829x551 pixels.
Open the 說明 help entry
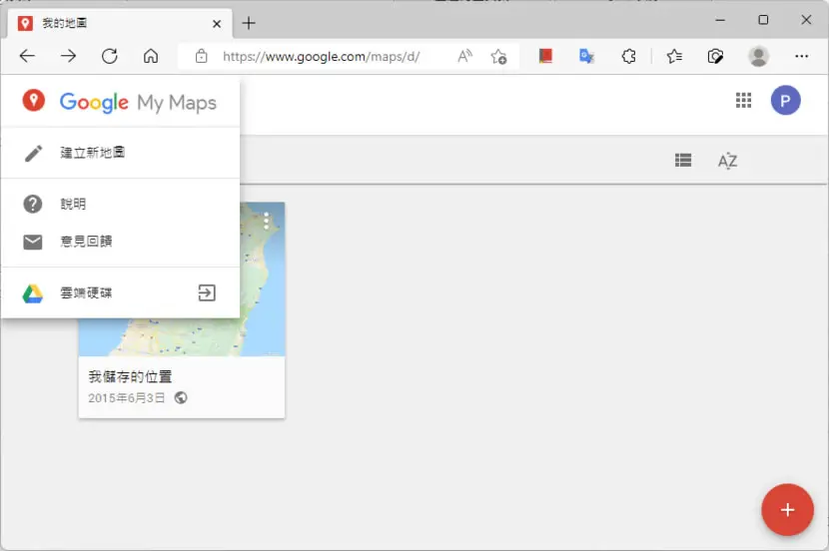click(120, 204)
